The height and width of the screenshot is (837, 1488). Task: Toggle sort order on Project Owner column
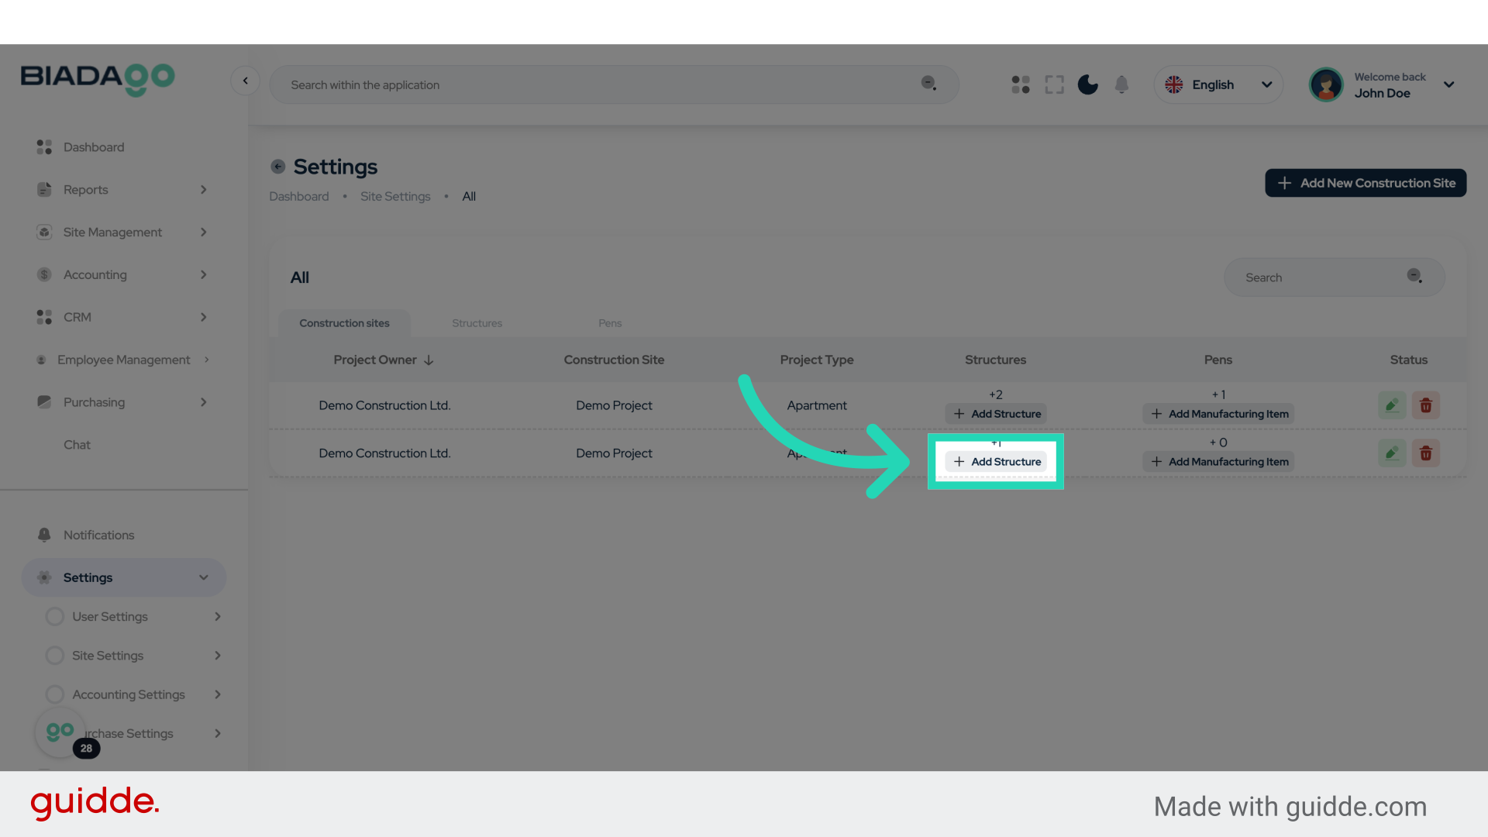point(428,360)
